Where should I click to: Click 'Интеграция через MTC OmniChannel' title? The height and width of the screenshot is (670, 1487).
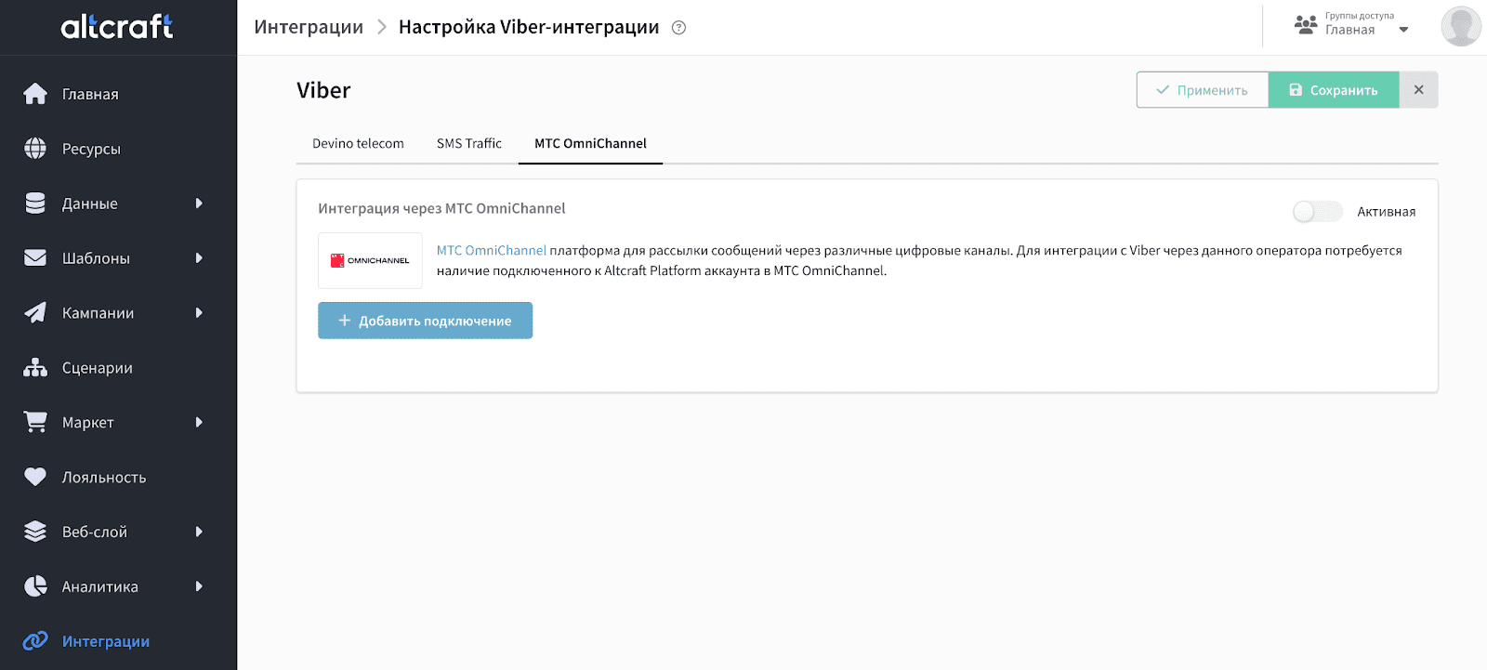(x=441, y=208)
